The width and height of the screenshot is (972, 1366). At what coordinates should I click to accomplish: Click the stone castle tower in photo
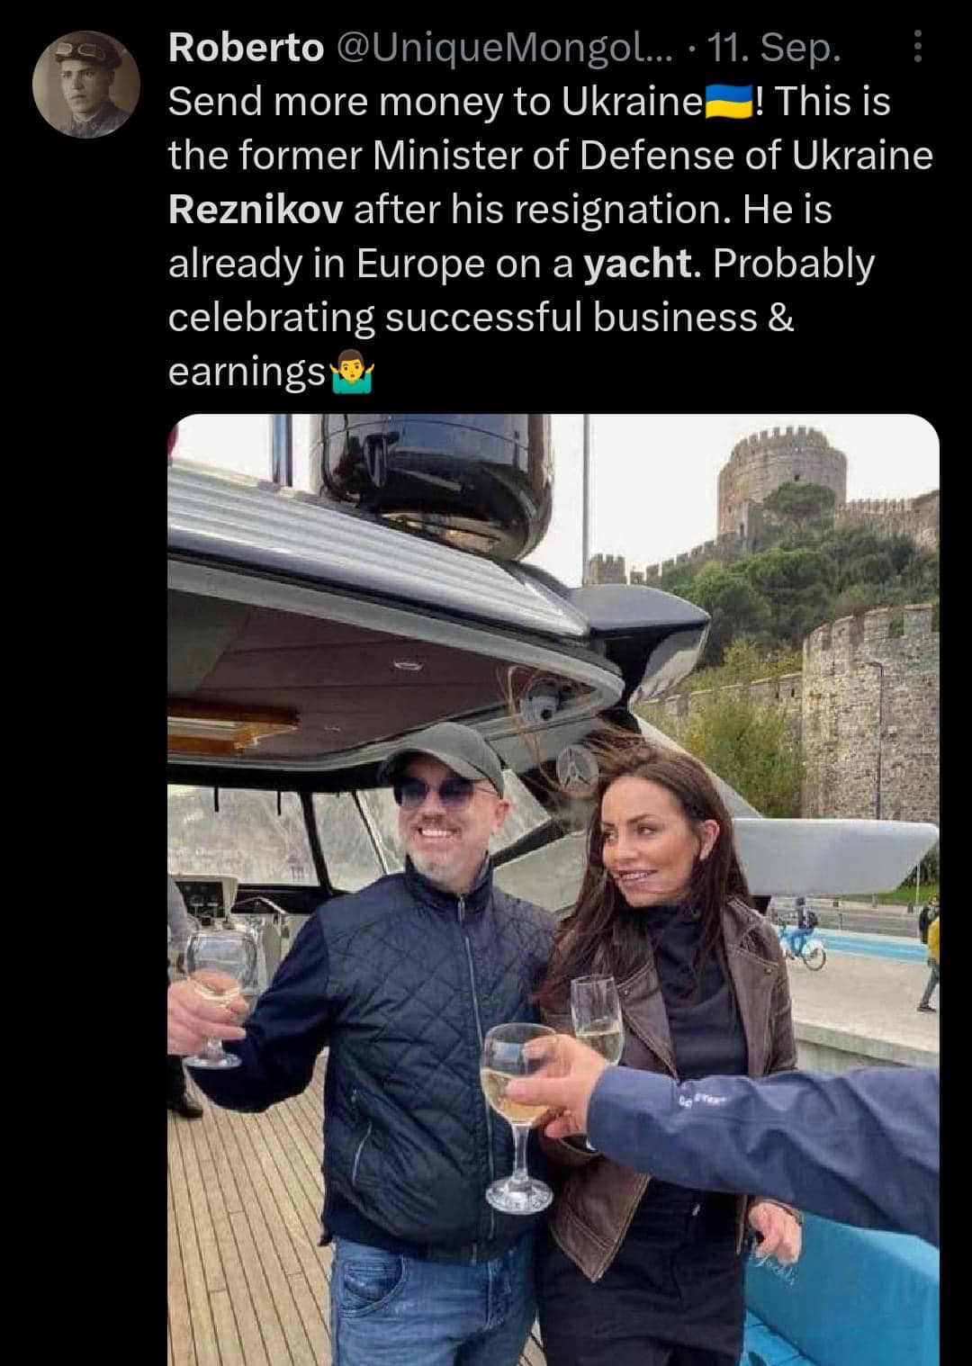tap(780, 477)
